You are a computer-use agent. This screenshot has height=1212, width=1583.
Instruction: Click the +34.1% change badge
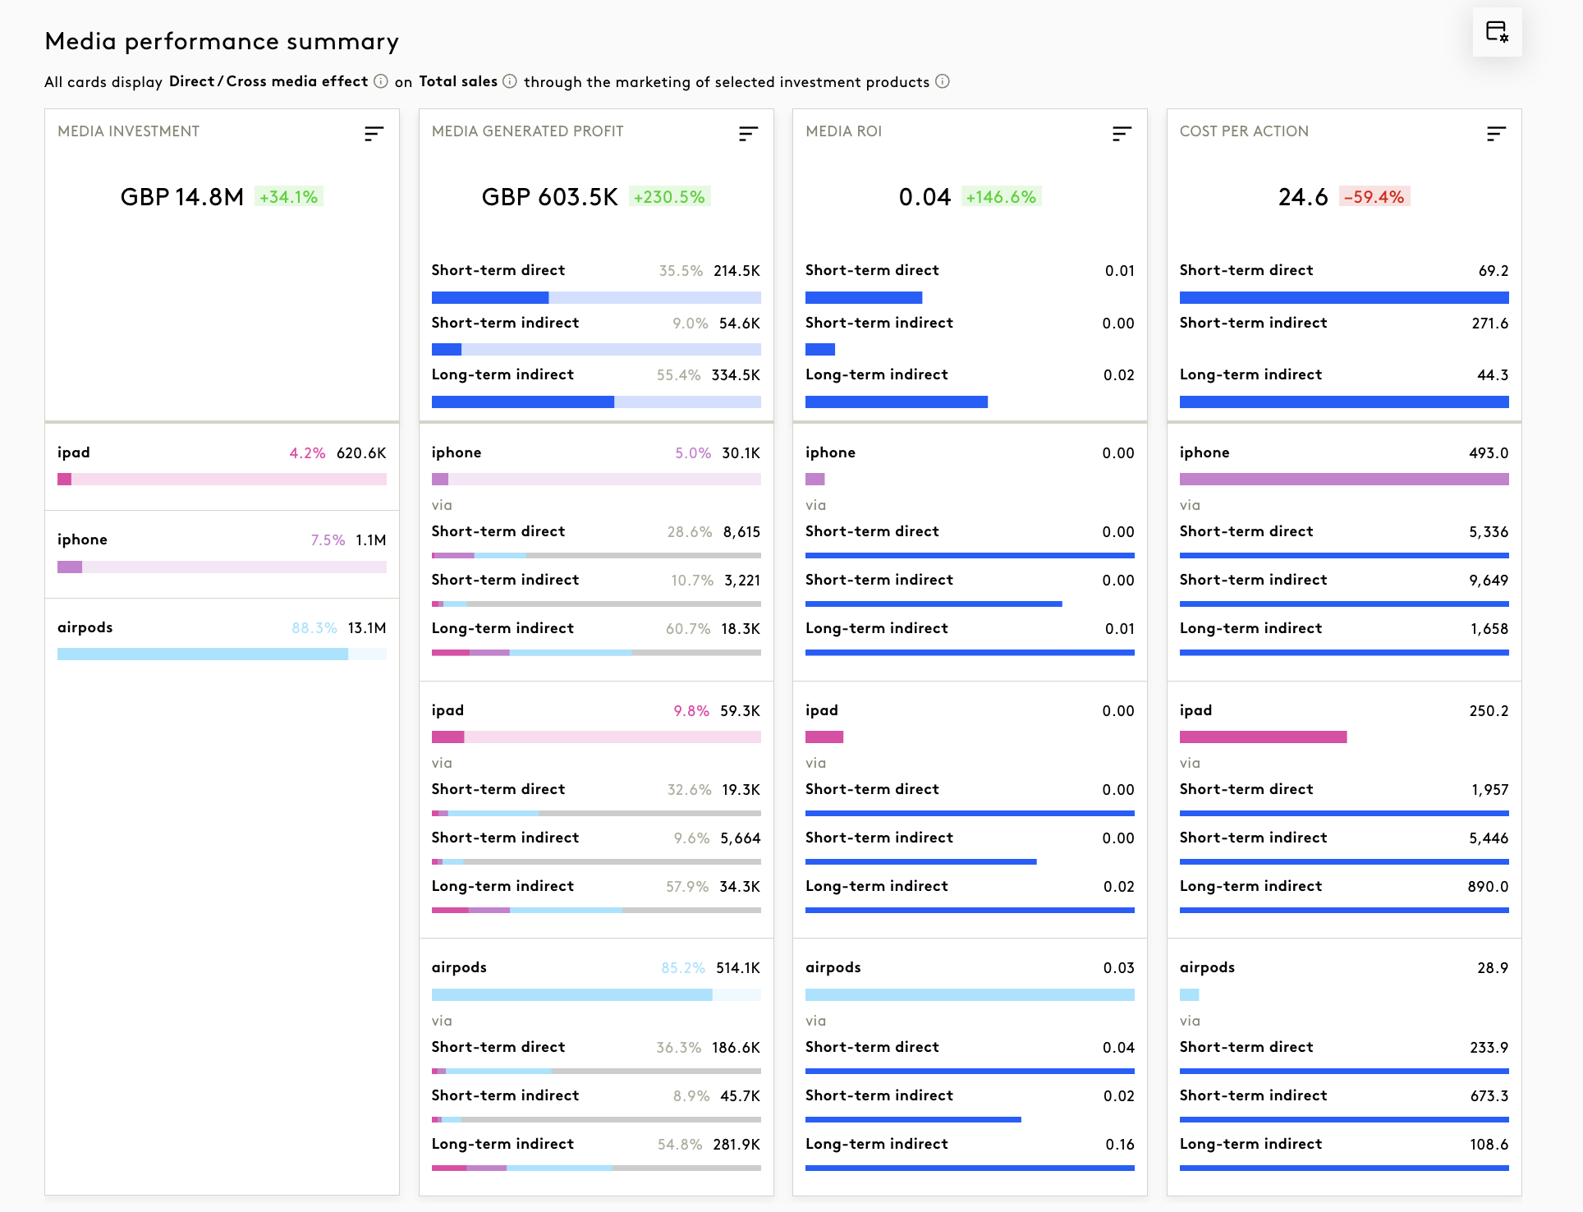pyautogui.click(x=288, y=197)
